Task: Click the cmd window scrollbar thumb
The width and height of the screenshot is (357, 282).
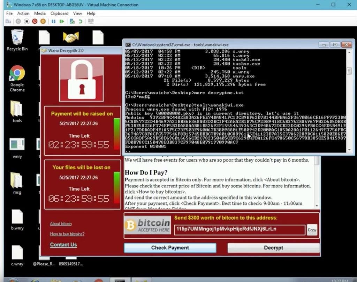Action: coord(349,71)
